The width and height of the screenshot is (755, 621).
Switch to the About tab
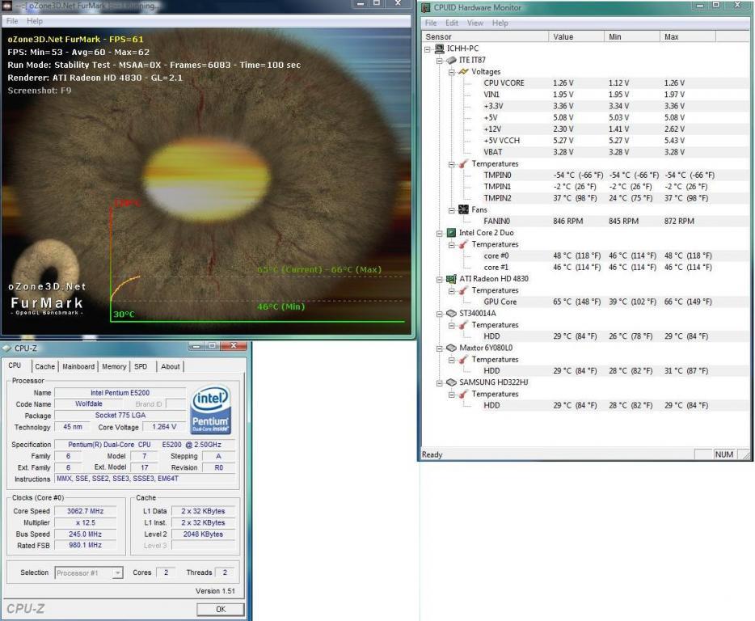(171, 366)
